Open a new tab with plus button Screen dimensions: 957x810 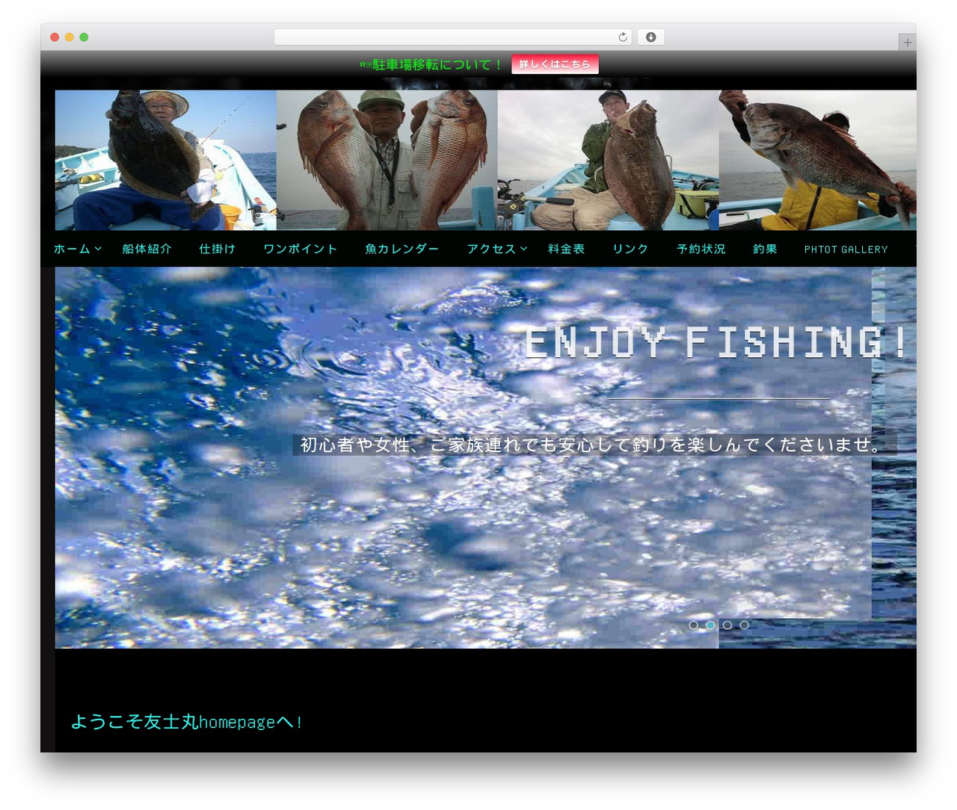(x=907, y=43)
